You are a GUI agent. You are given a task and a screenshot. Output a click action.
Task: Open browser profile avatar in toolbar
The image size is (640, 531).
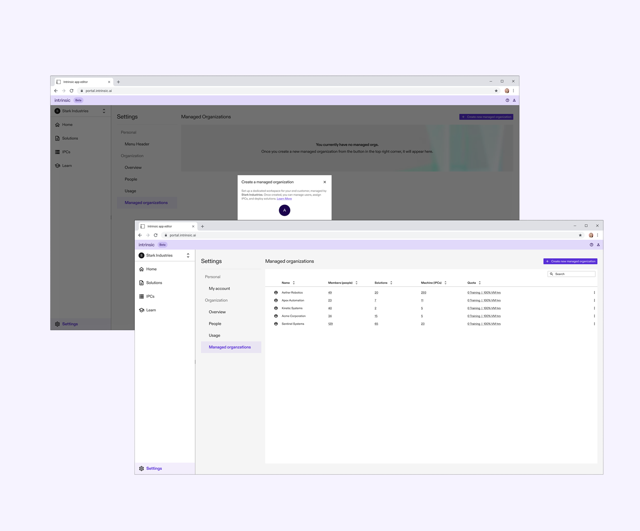click(x=590, y=235)
